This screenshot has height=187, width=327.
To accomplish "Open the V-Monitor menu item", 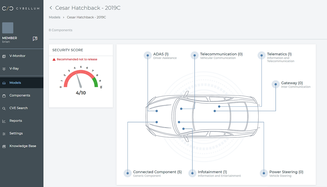I will [17, 56].
